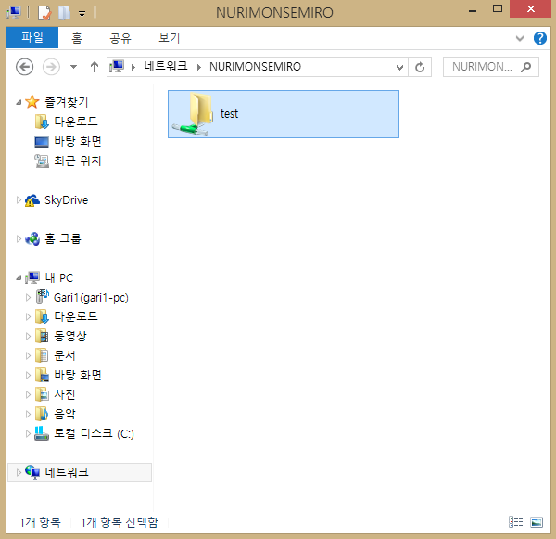Expand the 네트워크 node
The image size is (556, 539).
click(x=19, y=472)
